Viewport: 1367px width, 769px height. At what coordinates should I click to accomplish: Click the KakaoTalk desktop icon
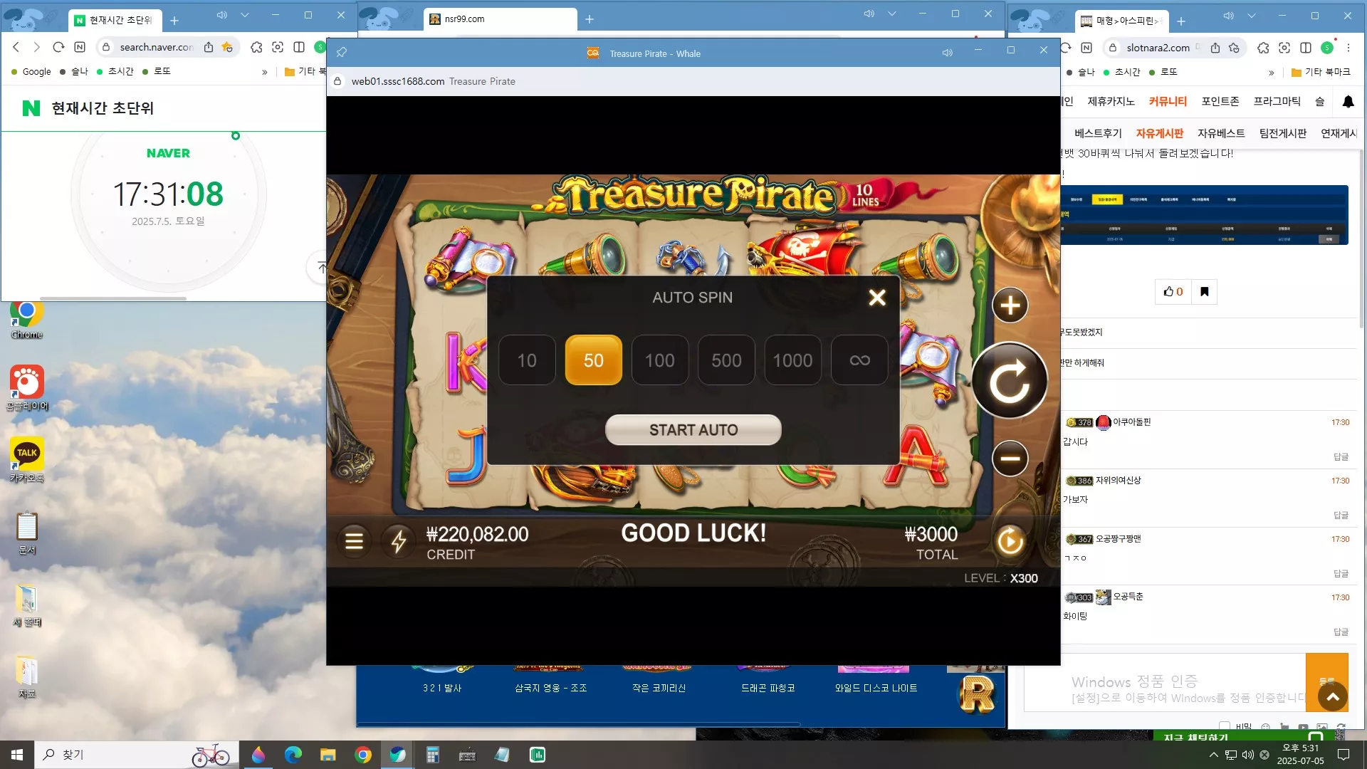coord(27,460)
